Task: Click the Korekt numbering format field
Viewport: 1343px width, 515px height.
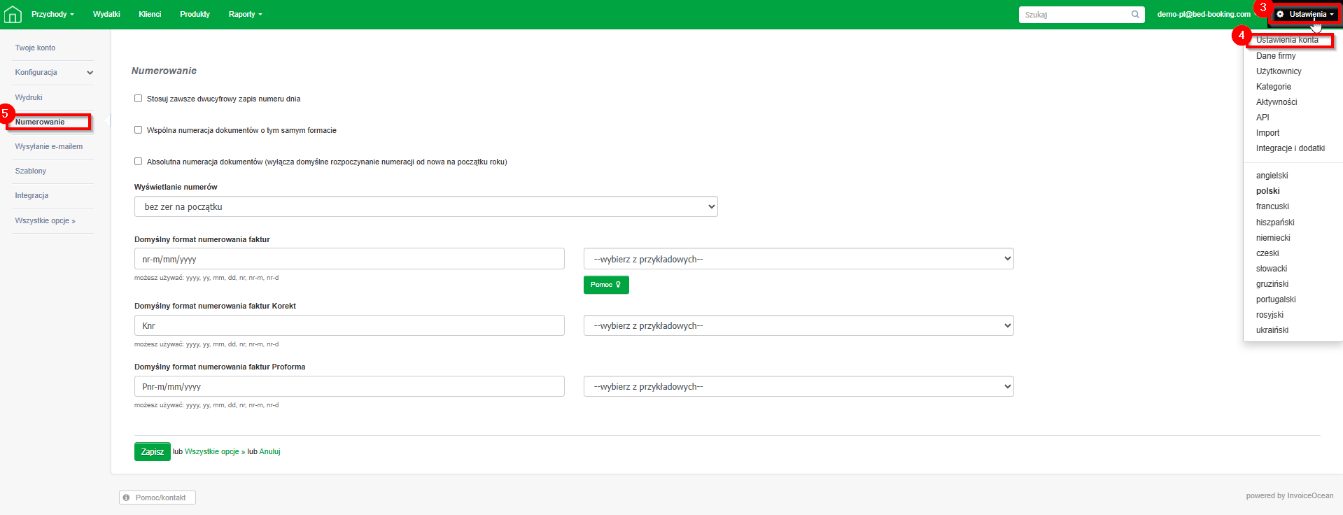Action: point(349,325)
